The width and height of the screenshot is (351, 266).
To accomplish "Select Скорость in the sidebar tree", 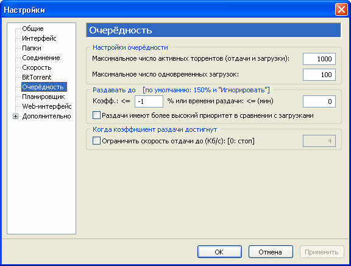I will click(37, 67).
